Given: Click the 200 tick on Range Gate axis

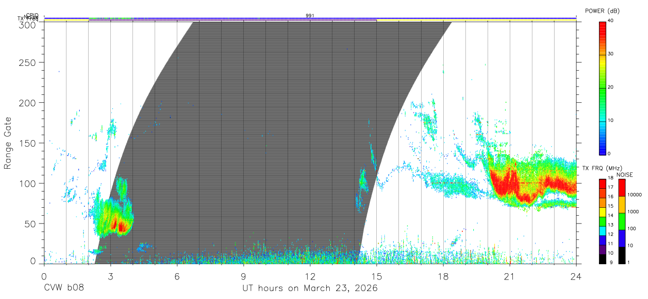Looking at the screenshot, I should [27, 102].
